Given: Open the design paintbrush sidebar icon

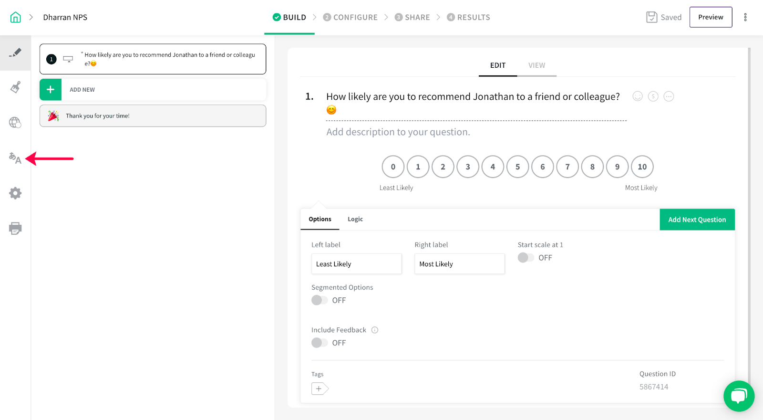Looking at the screenshot, I should point(15,87).
